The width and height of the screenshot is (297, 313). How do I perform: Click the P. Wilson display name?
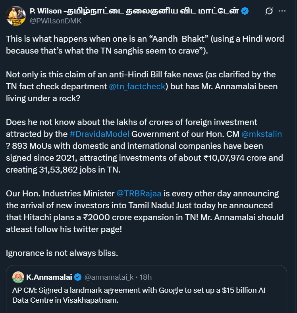(134, 11)
